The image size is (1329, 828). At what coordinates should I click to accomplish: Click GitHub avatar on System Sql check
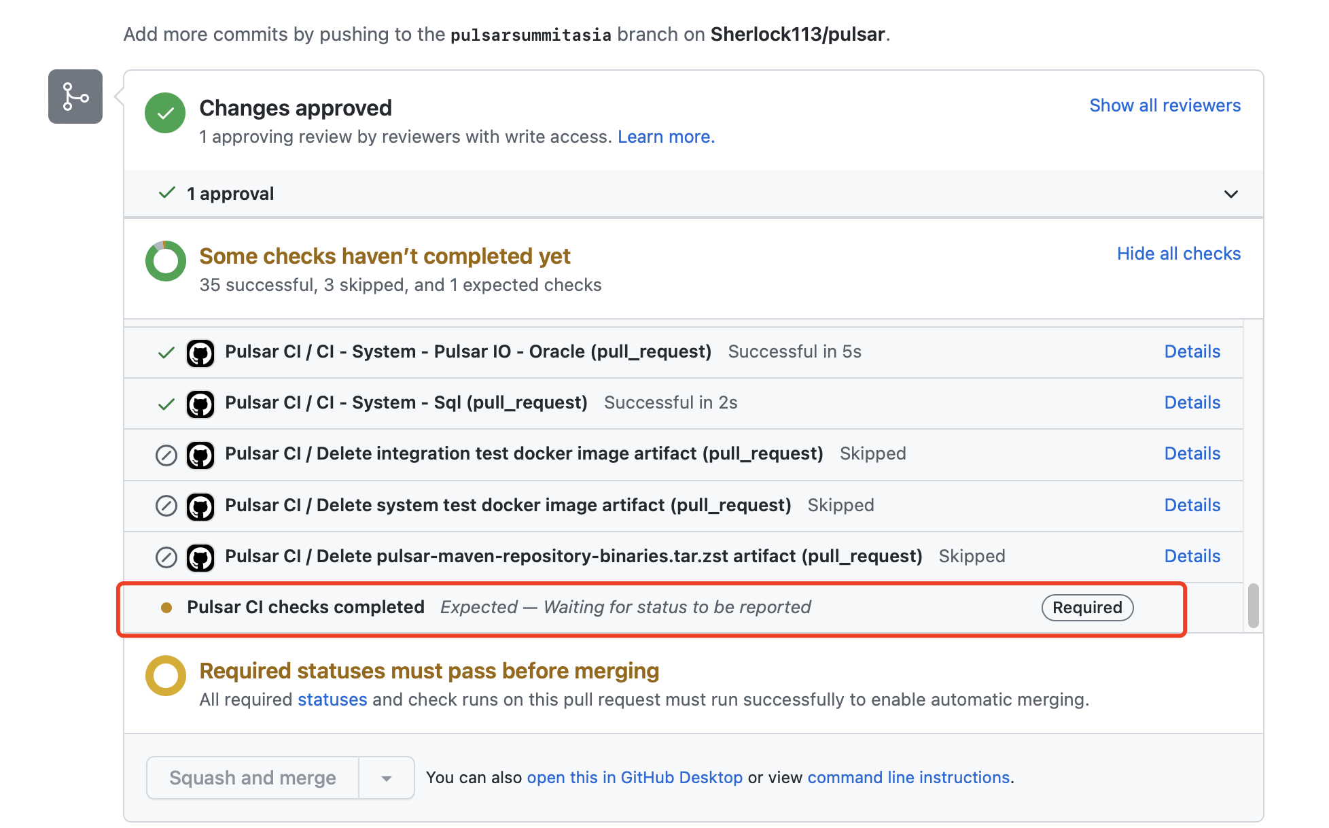(x=200, y=404)
